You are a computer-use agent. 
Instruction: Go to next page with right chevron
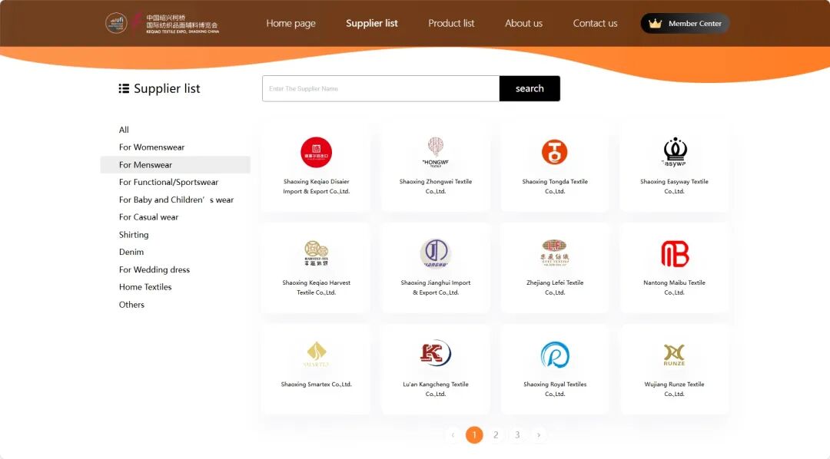539,434
